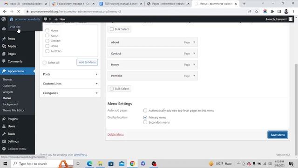298x168 pixels.
Task: Click the Windows taskbar search box
Action: tap(42, 164)
